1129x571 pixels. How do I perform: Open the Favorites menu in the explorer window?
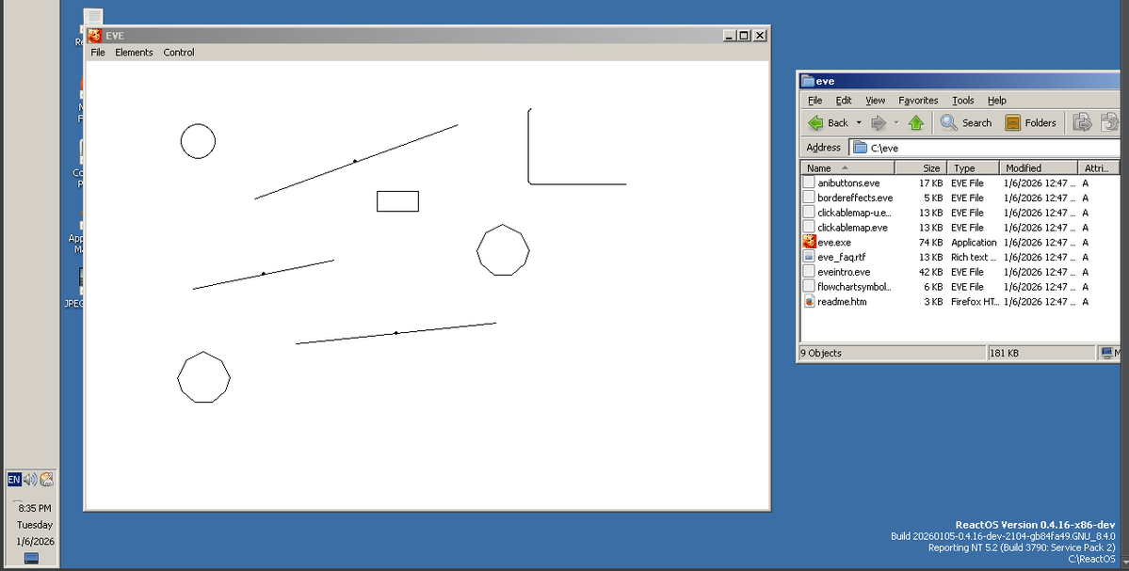coord(918,101)
